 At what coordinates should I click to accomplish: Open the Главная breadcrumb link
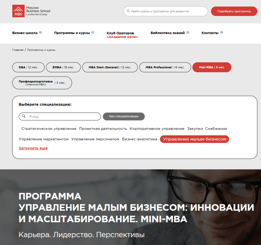coord(18,50)
